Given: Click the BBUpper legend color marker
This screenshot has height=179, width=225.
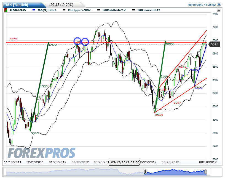Looking at the screenshot, I should pos(64,10).
